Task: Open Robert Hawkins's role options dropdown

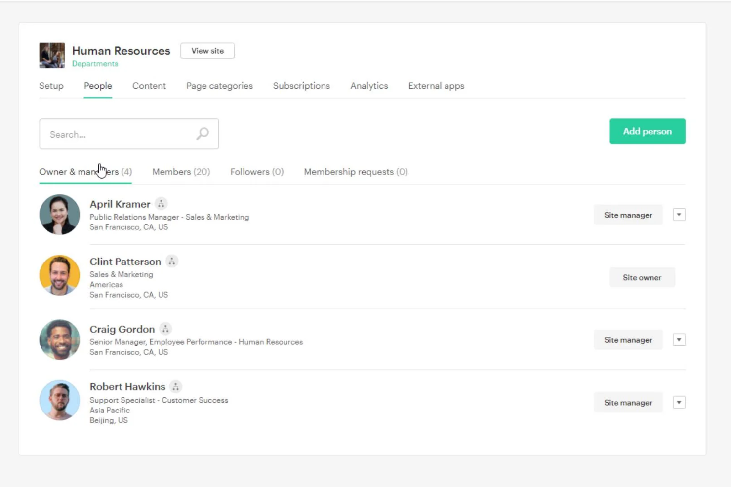Action: tap(679, 402)
